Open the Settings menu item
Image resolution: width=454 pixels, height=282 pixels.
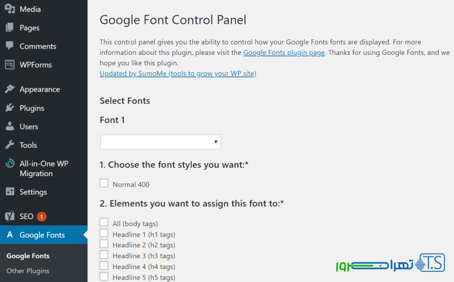[x=33, y=192]
